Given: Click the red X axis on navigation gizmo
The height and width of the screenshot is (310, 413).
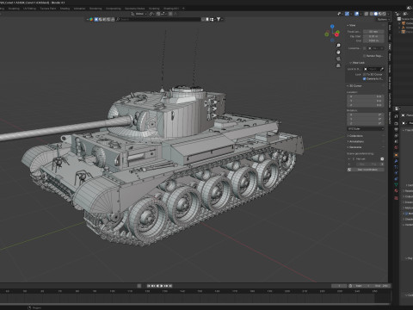Looking at the screenshot, I should click(336, 34).
